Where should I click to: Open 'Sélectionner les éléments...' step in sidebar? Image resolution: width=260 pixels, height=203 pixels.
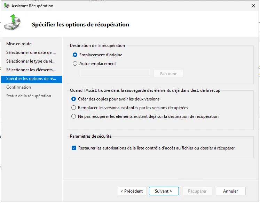point(31,70)
